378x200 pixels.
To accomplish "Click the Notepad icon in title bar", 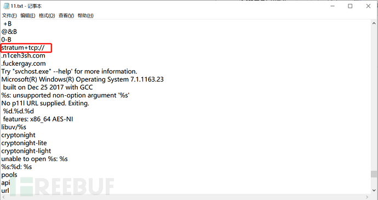I will [x=6, y=6].
